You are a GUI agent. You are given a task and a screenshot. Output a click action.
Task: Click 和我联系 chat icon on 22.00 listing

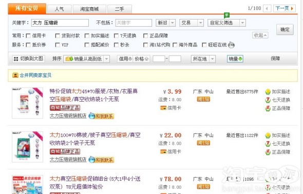101,160
